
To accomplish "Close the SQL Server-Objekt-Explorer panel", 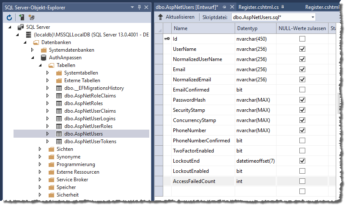I will tap(146, 7).
